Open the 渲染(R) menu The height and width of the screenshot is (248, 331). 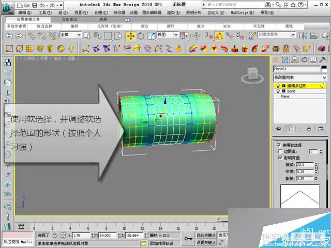tap(174, 12)
